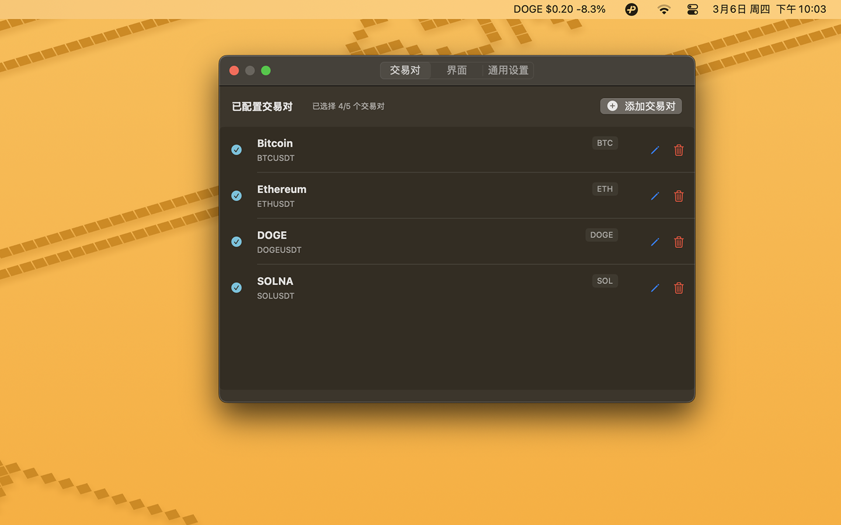Image resolution: width=841 pixels, height=525 pixels.
Task: Click the Ethereum row title
Action: (282, 190)
